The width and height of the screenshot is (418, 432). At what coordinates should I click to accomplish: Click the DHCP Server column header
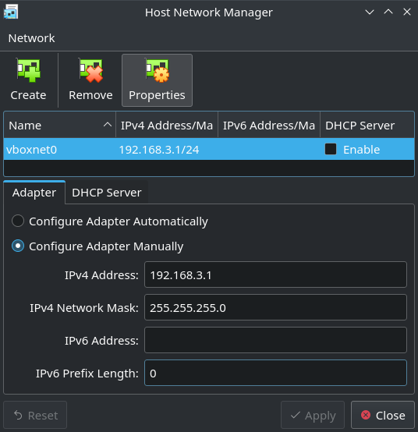[x=367, y=126]
